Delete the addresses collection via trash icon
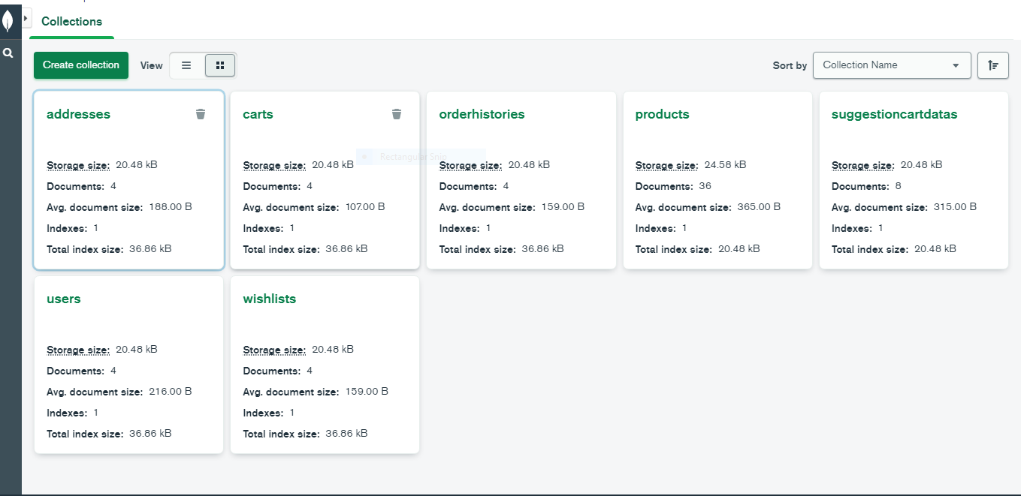Viewport: 1021px width, 496px height. pos(201,114)
